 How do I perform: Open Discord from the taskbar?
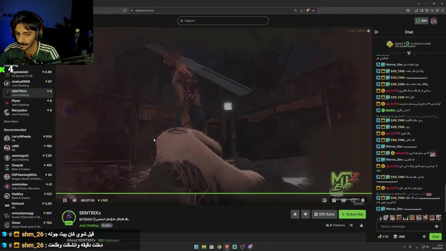pyautogui.click(x=250, y=247)
